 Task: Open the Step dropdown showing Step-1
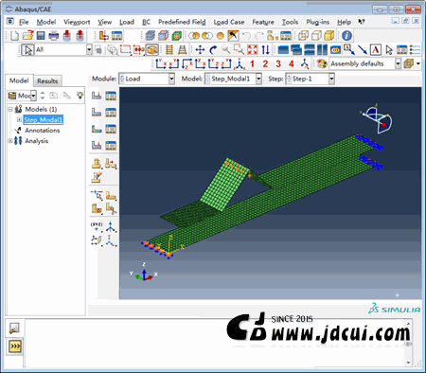point(310,79)
